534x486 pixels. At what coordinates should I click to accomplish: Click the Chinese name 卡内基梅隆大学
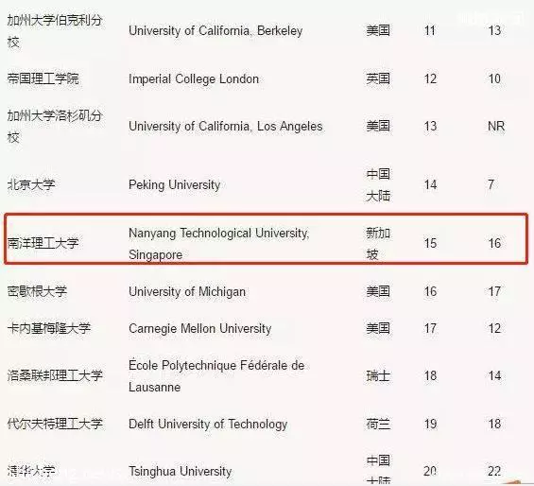(49, 328)
